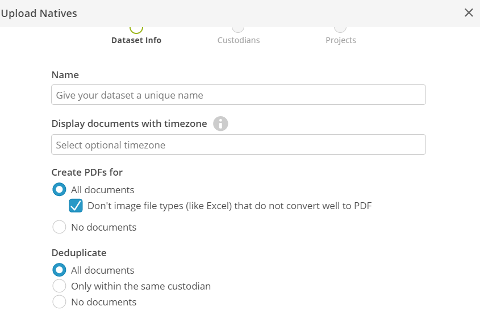Open the optional timezone dropdown
Screen dimensions: 480x319
[x=239, y=144]
